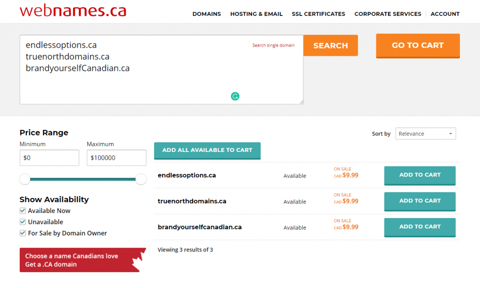The width and height of the screenshot is (480, 288).
Task: Click the Minimum price field
Action: tap(49, 158)
